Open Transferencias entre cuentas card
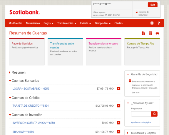Screen dimensions: 169x135 pos(65,51)
